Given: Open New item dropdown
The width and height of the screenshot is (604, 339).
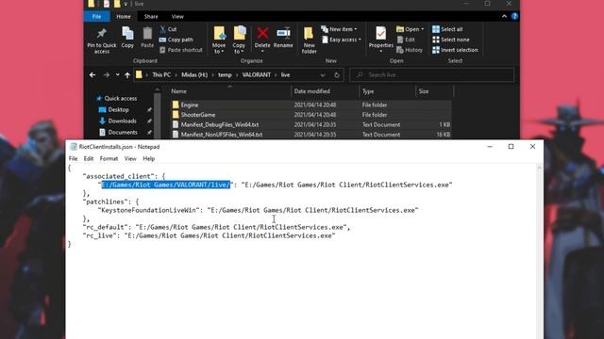Looking at the screenshot, I should click(340, 29).
